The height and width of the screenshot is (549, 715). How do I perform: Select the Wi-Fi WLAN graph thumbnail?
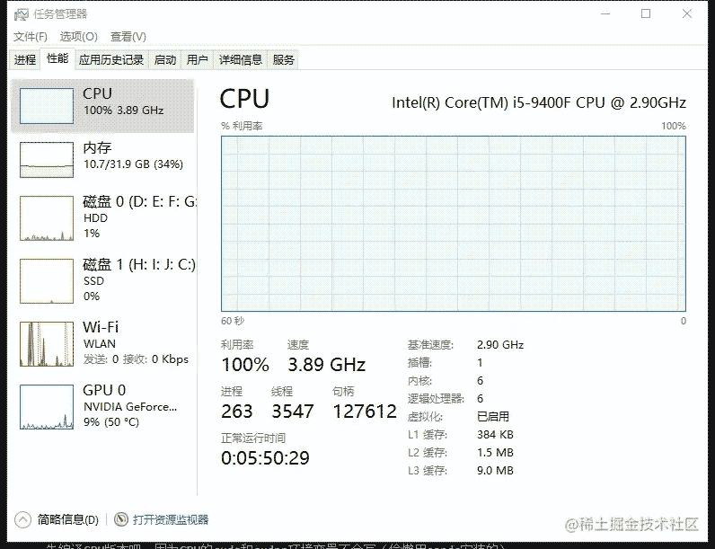click(x=47, y=344)
